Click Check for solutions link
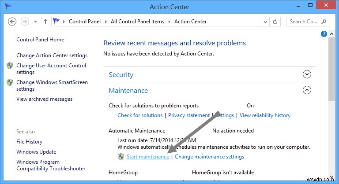339x184 pixels. point(140,115)
